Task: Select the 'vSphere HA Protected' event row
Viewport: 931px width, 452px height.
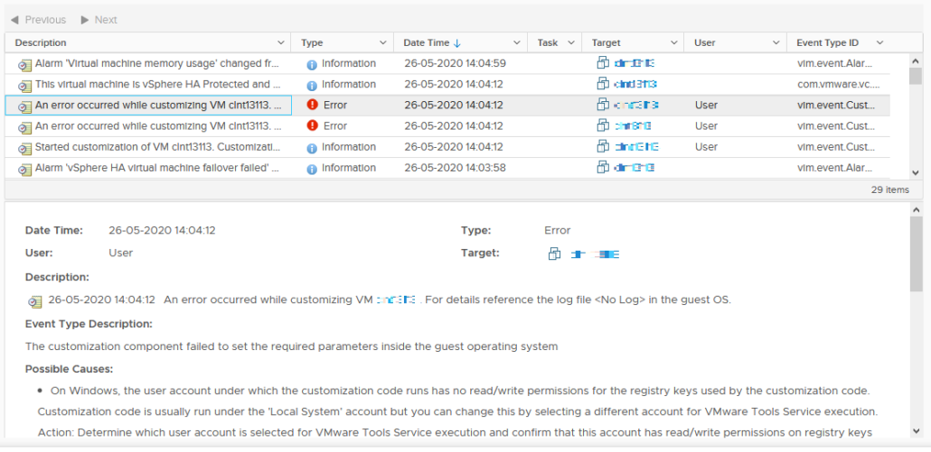Action: pos(156,85)
